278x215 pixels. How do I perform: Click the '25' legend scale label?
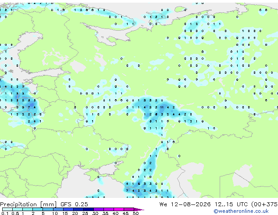click(x=85, y=213)
